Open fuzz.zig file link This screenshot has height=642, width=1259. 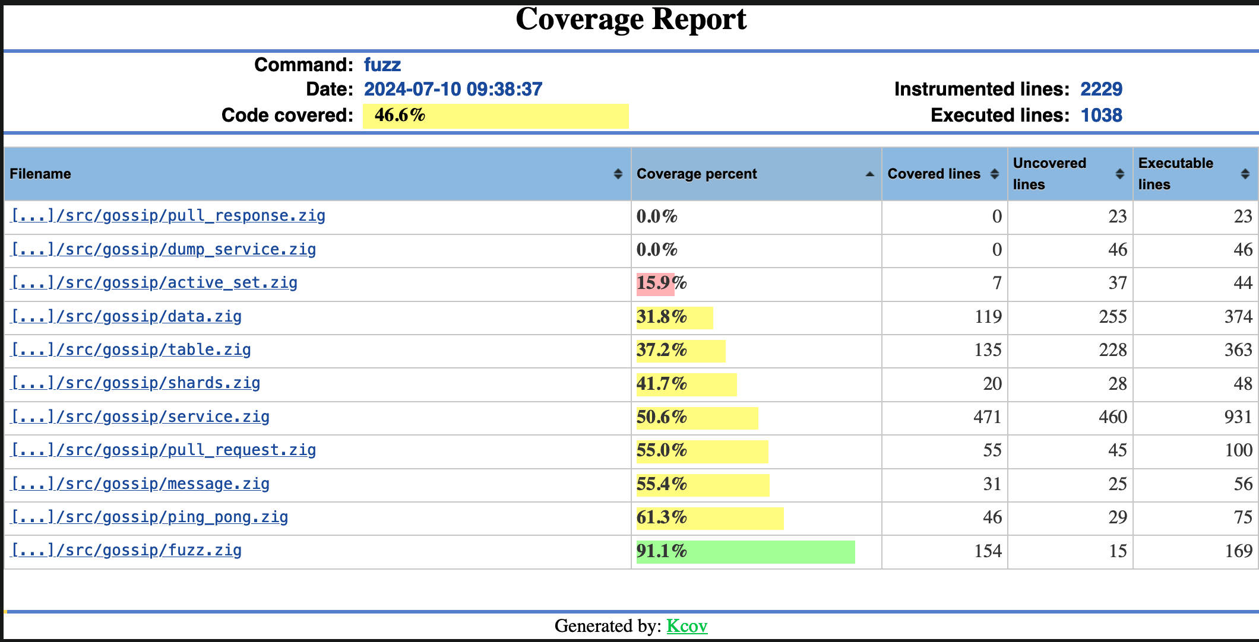(x=126, y=550)
